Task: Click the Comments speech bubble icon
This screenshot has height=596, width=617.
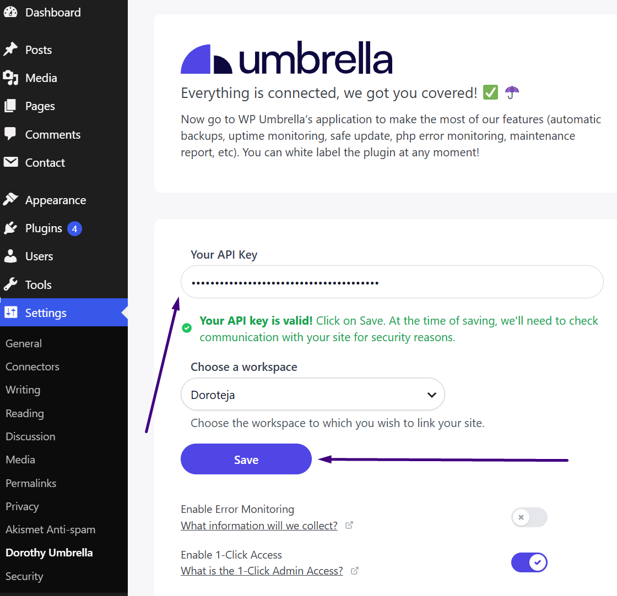Action: [10, 134]
